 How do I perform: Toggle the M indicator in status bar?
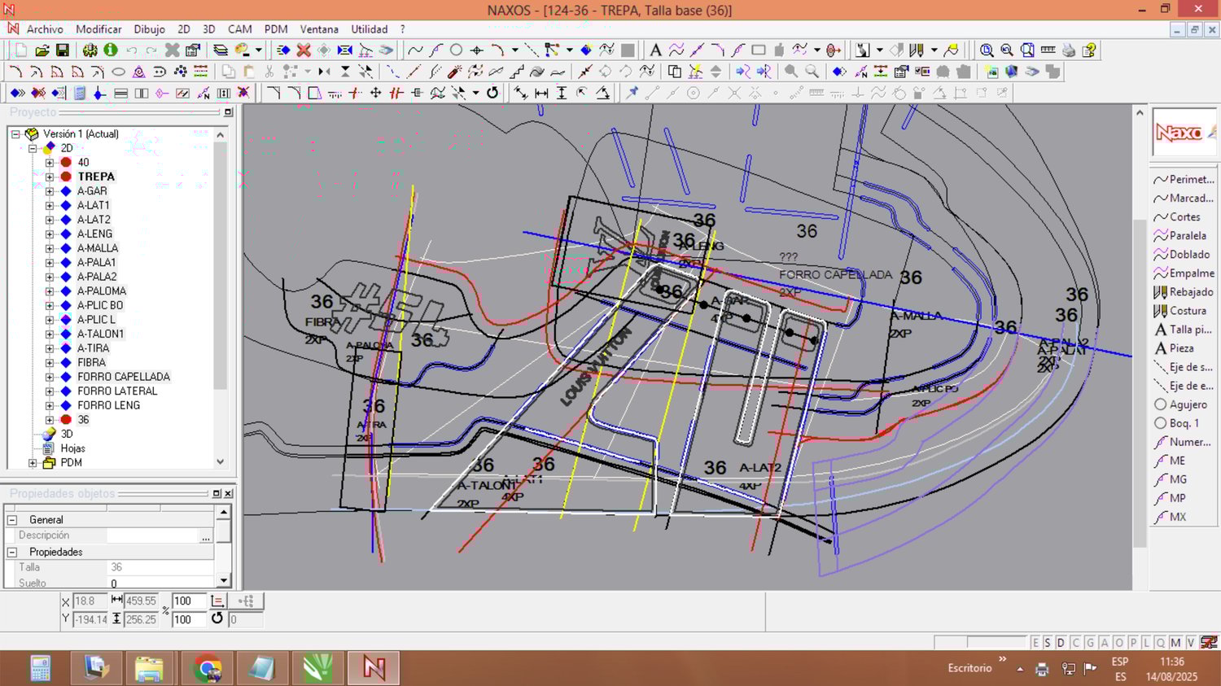pyautogui.click(x=1175, y=643)
